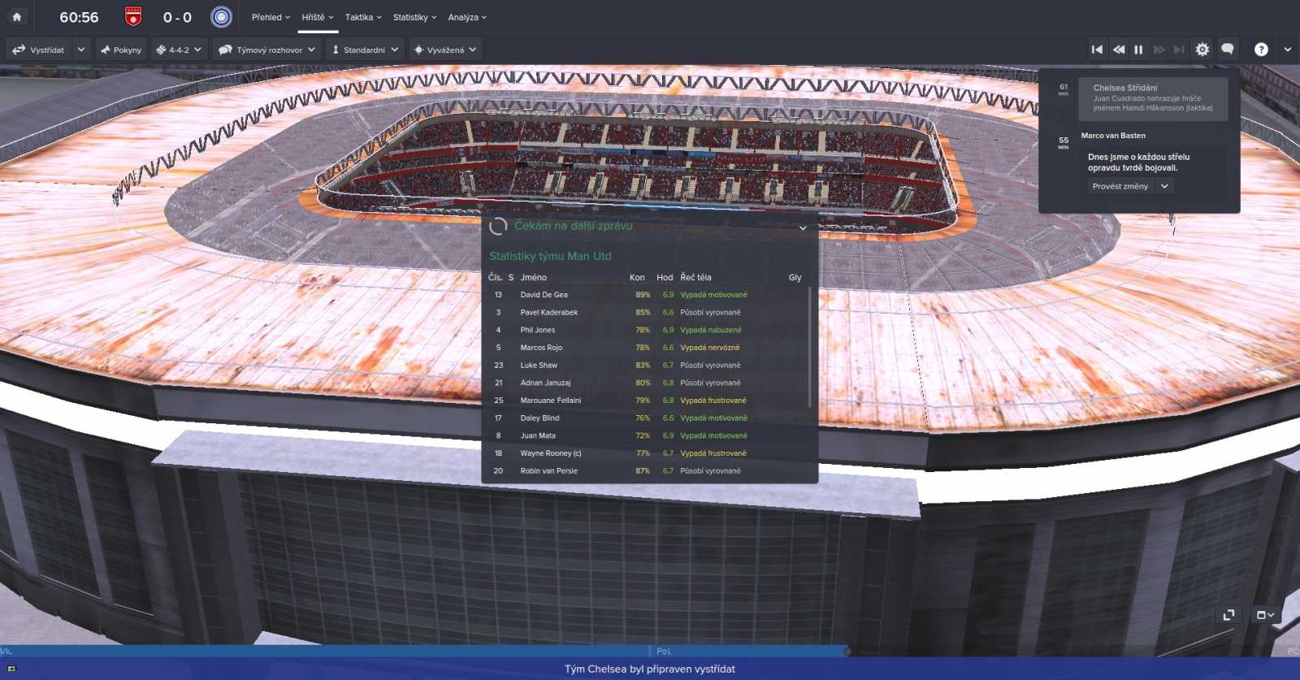This screenshot has width=1300, height=680.
Task: Click Marco van Basten name
Action: (1113, 136)
